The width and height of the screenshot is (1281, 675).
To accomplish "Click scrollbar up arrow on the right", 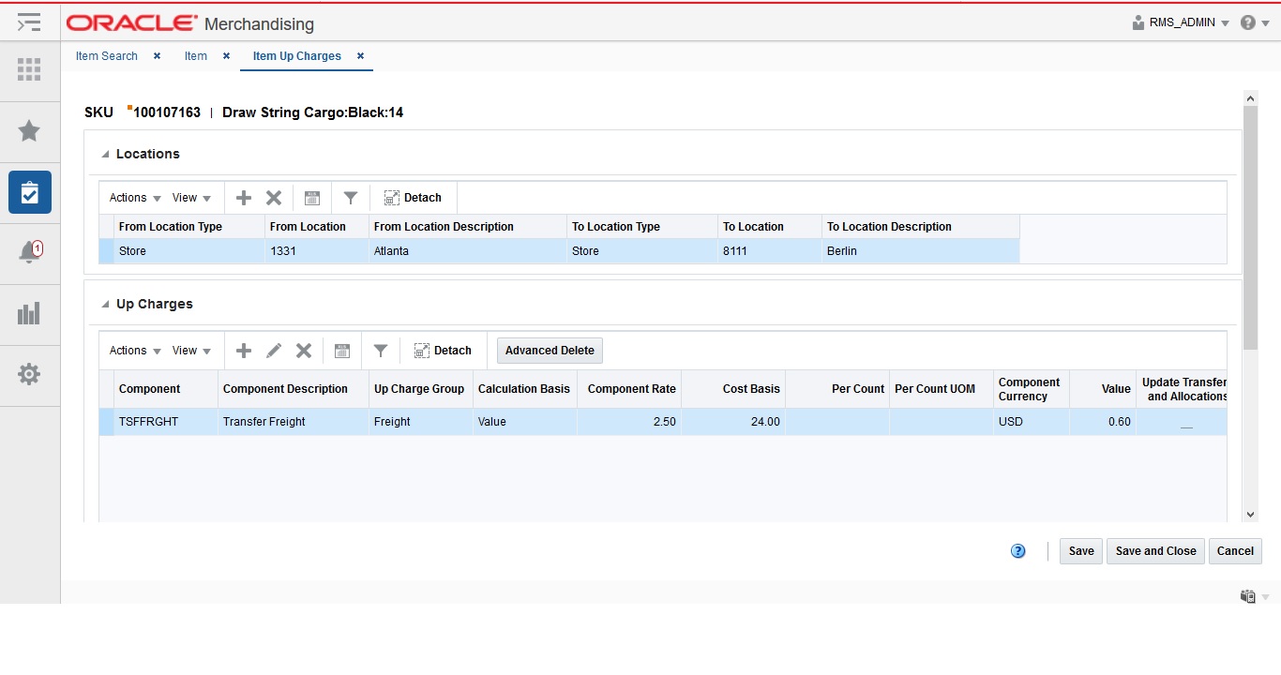I will [1250, 97].
